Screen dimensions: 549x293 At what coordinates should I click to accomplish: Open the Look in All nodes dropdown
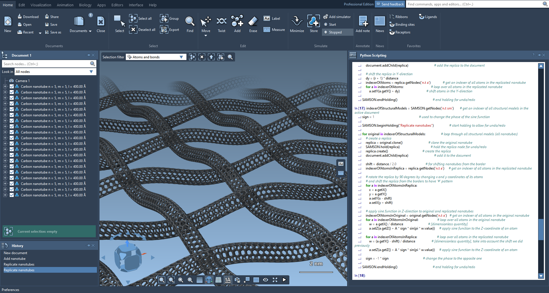91,72
